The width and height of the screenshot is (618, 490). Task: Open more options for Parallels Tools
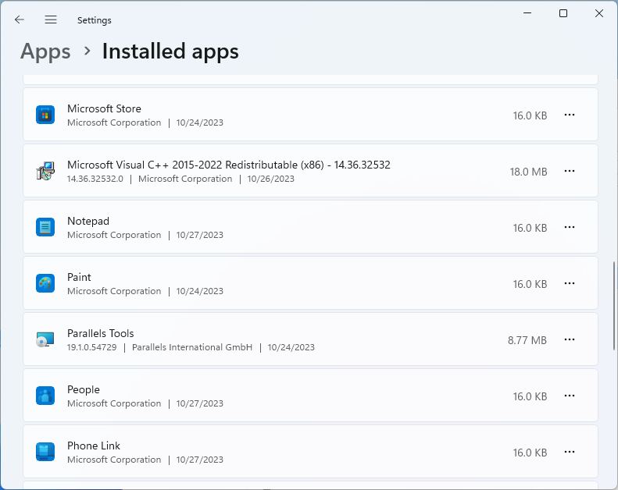[570, 339]
